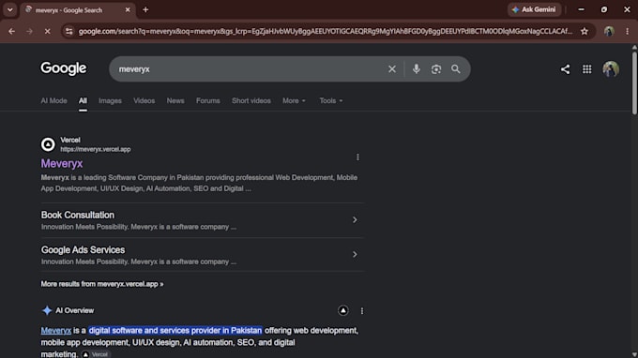Click the browser back arrow
Viewport: 638px width, 358px height.
pos(11,31)
